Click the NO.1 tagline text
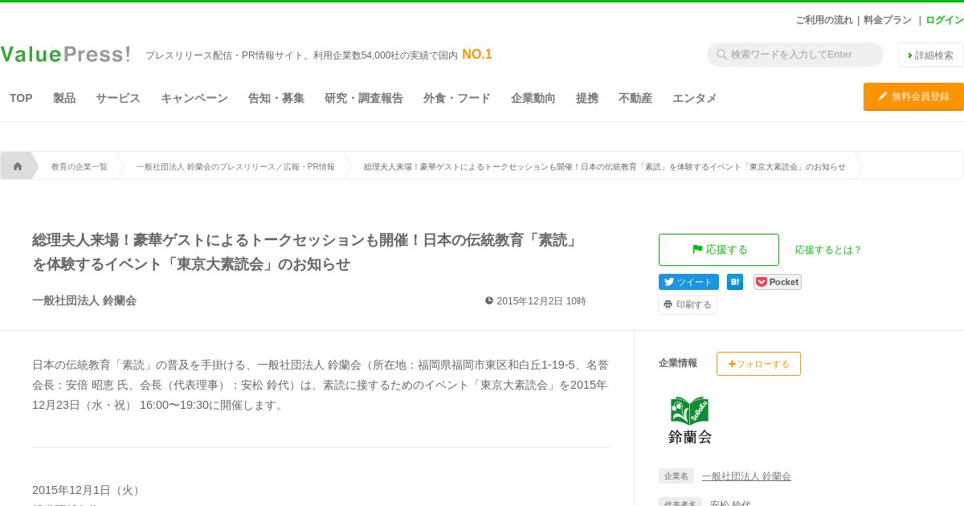This screenshot has width=964, height=506. (x=477, y=54)
